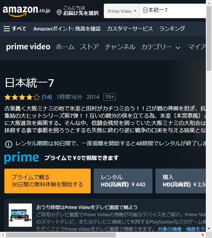Select レンタル HD ¥440 button
Screen dimensions: 212x238
click(x=123, y=181)
